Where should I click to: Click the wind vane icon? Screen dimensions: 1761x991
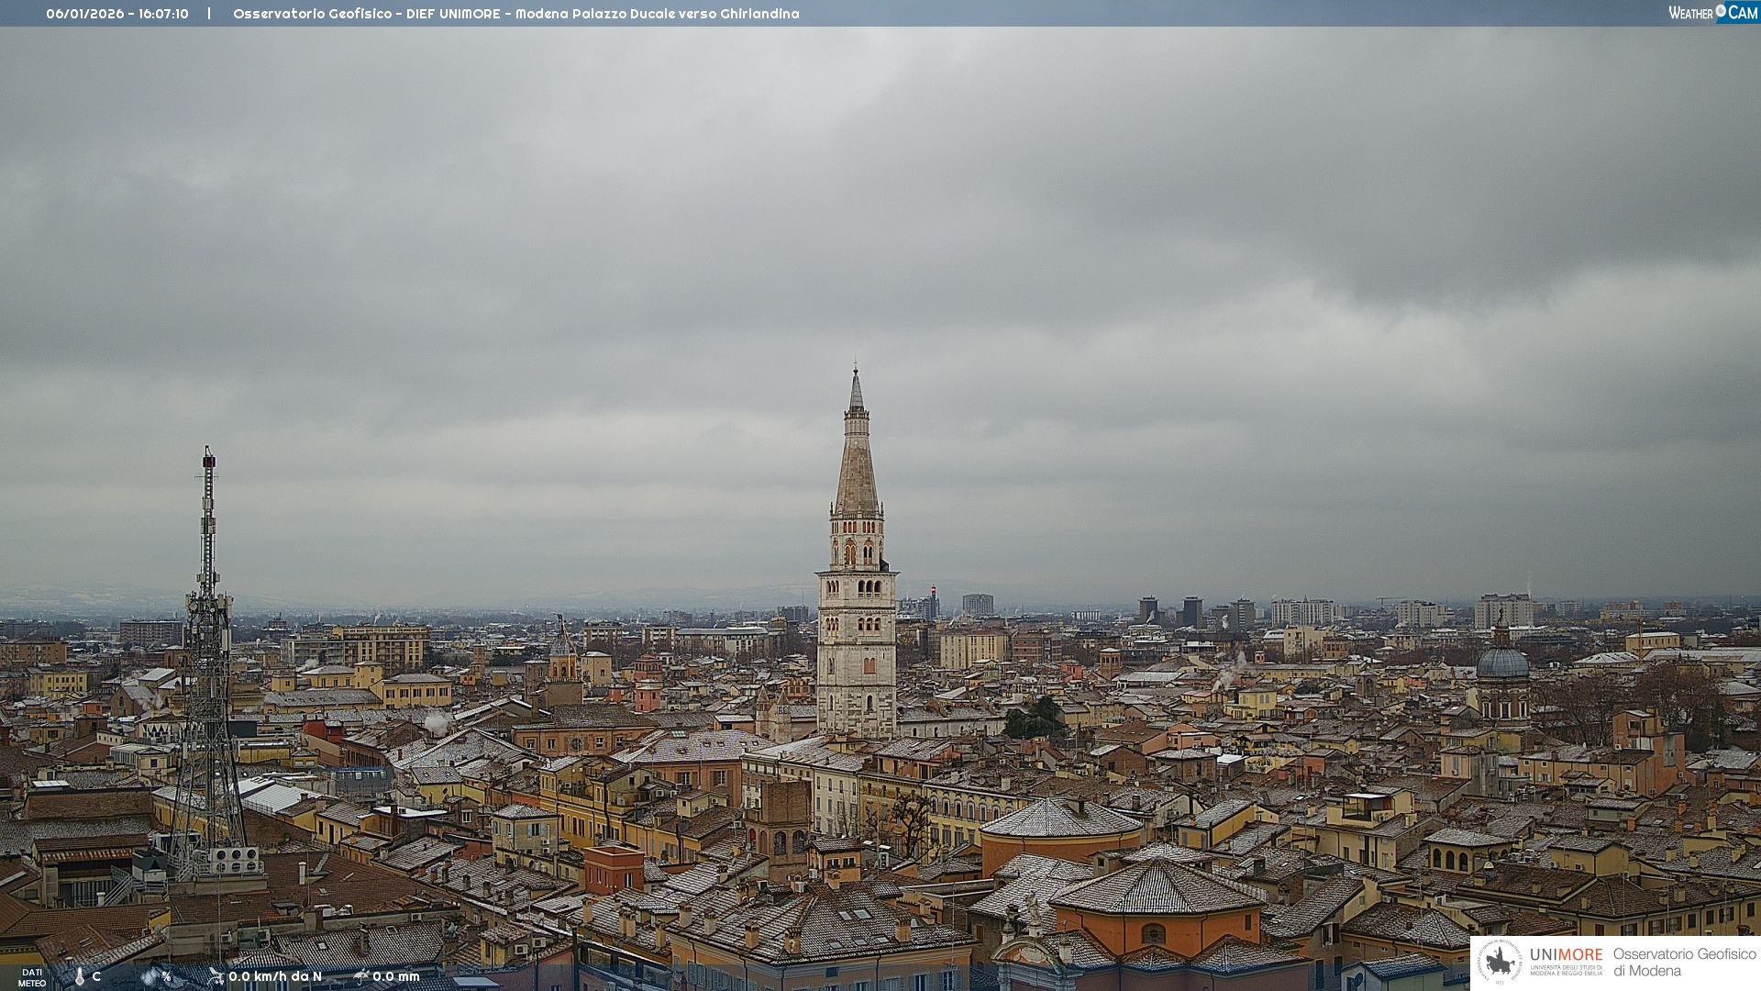click(x=216, y=976)
